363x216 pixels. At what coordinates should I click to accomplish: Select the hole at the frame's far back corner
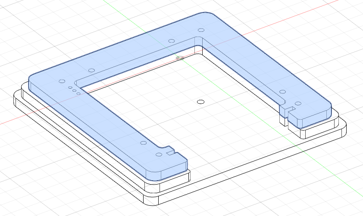point(200,30)
